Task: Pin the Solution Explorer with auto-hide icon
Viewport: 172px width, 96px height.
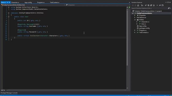Action: pos(168,2)
